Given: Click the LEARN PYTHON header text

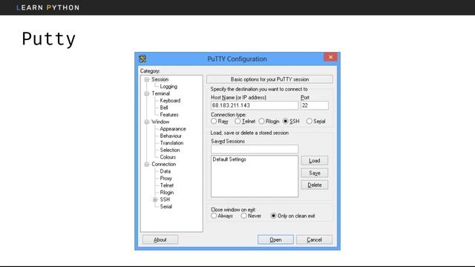Looking at the screenshot, I should click(x=47, y=7).
